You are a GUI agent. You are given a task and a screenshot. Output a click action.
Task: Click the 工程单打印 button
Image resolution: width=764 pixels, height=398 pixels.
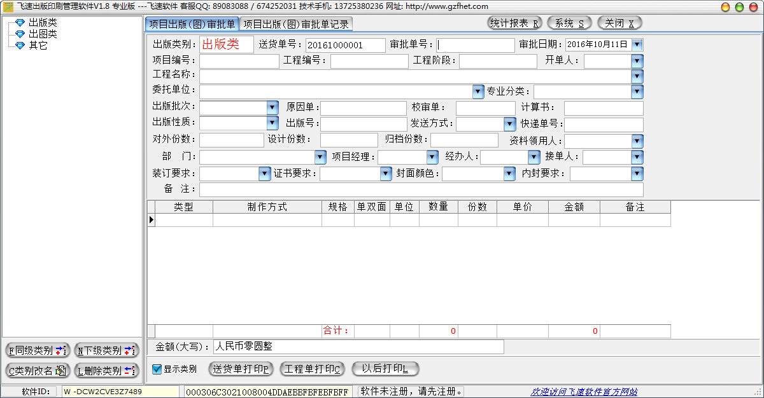(x=313, y=369)
